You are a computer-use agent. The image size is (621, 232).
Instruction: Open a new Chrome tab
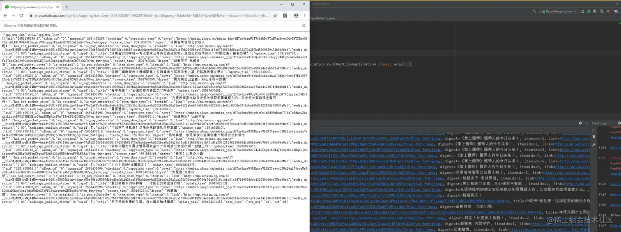[x=67, y=7]
